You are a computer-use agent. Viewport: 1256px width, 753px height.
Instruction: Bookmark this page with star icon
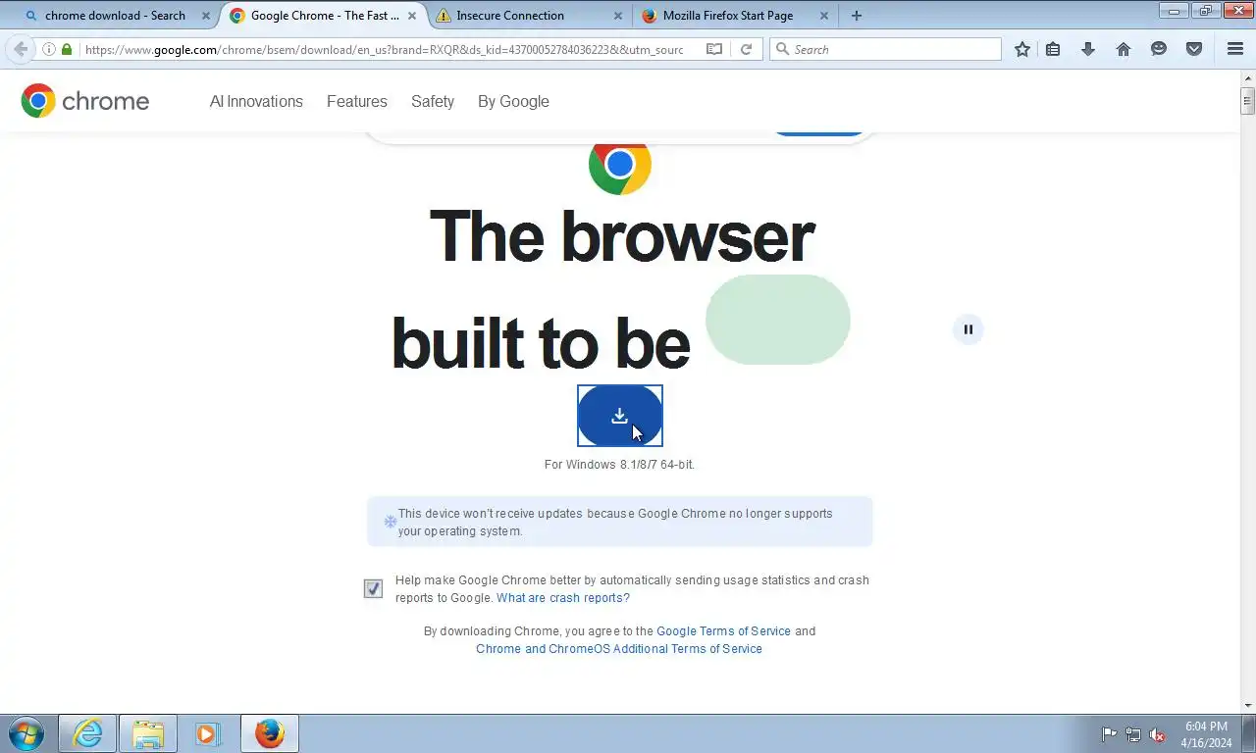pos(1022,49)
